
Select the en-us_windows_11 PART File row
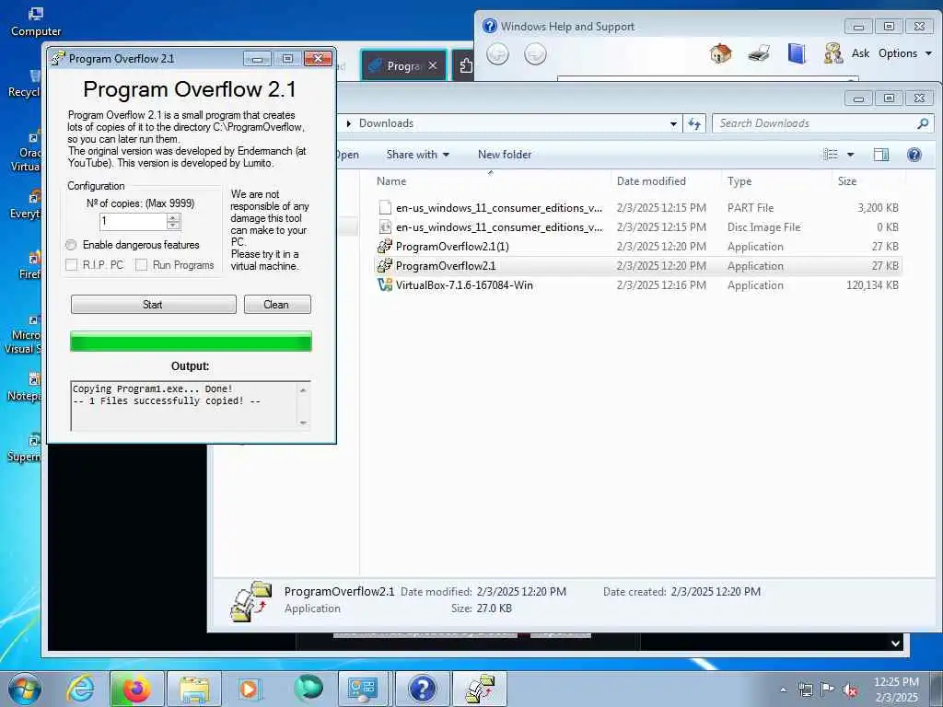point(637,207)
